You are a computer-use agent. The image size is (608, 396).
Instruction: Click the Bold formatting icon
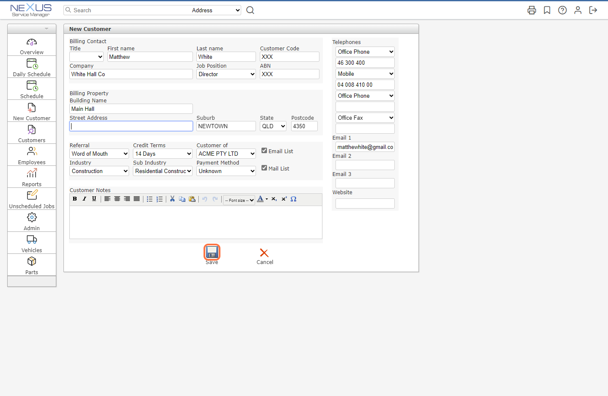(x=75, y=199)
